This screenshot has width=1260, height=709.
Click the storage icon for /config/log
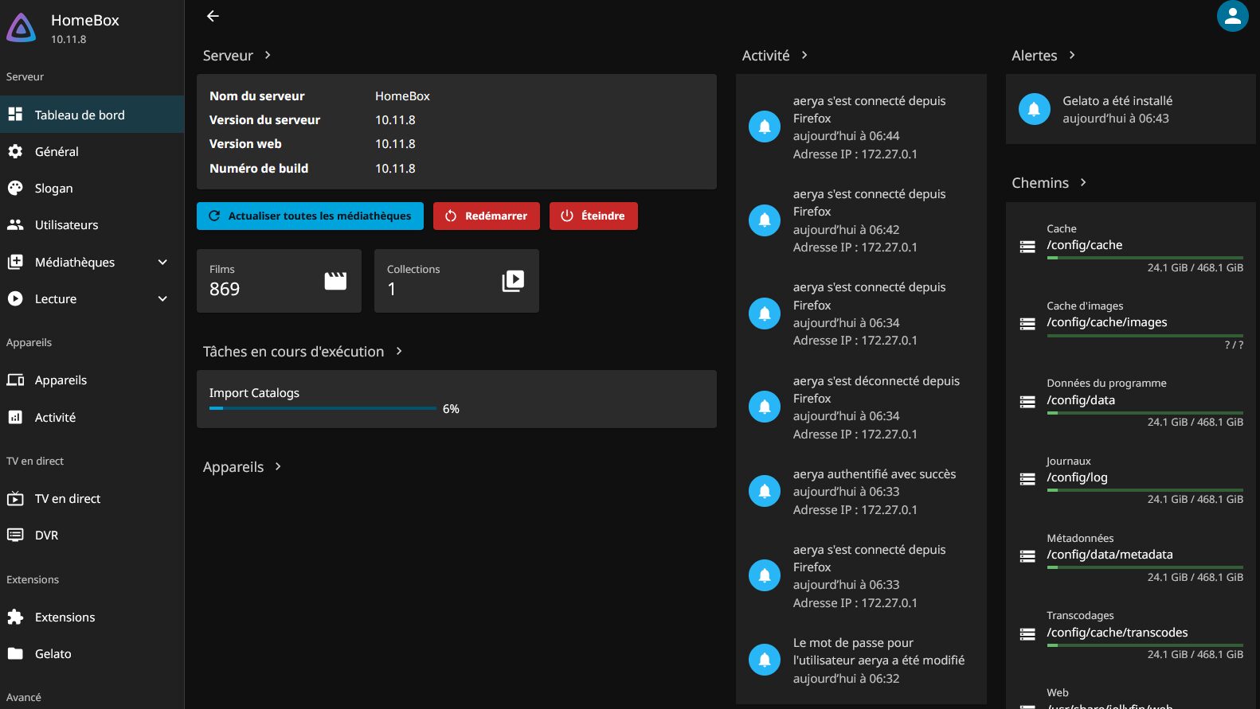point(1027,479)
